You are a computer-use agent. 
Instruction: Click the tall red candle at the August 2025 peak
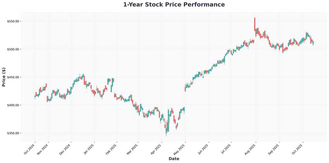point(255,24)
